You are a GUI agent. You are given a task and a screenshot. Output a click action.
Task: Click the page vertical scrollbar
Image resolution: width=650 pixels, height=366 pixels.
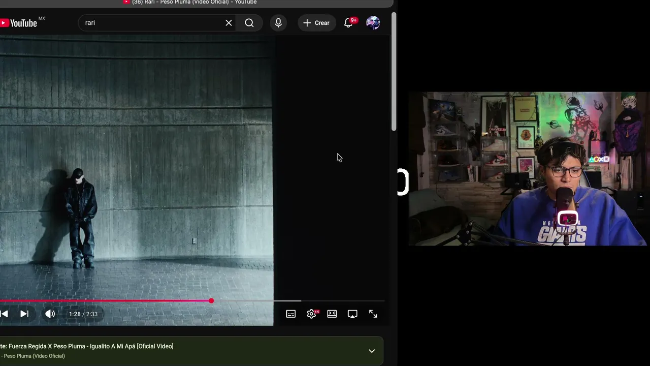394,71
